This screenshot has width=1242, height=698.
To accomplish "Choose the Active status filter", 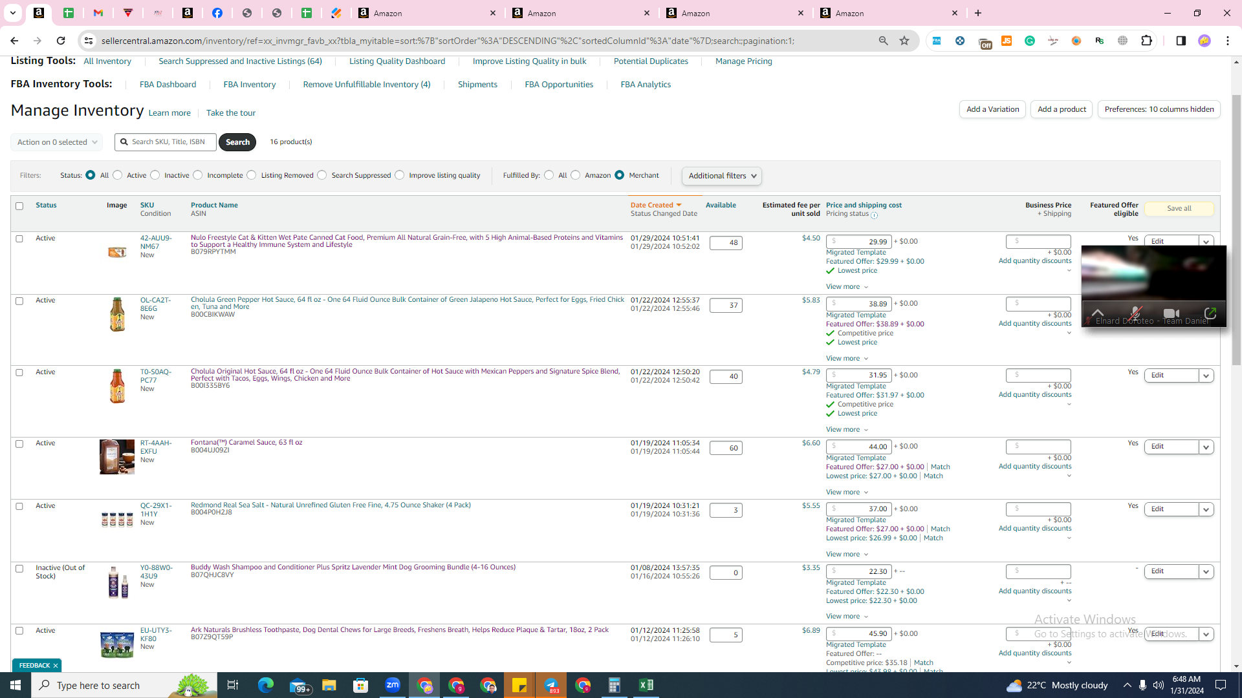I will click(x=117, y=175).
